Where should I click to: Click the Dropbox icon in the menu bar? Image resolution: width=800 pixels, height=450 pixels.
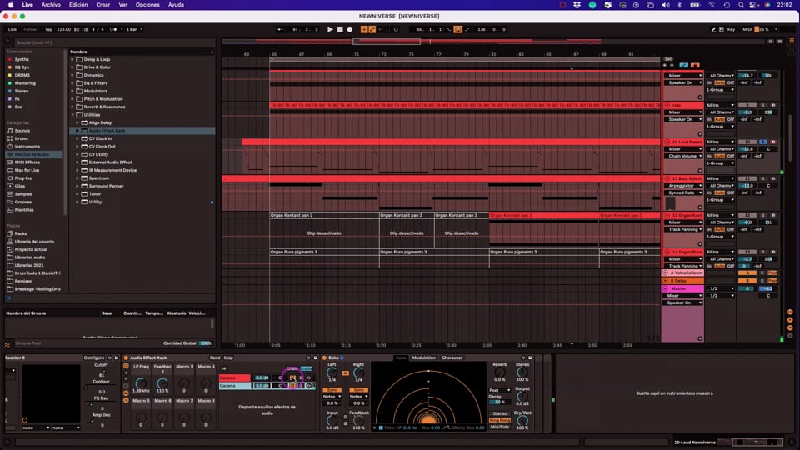(577, 5)
